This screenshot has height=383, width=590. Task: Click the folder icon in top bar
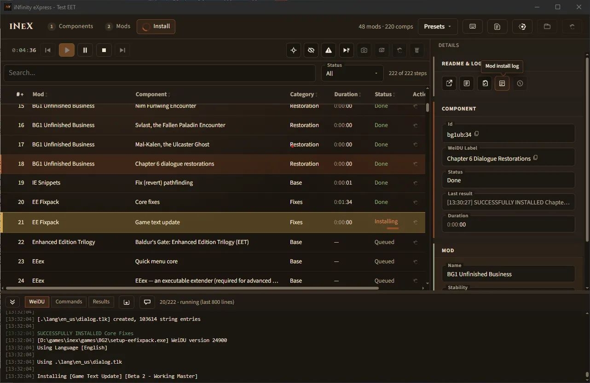click(x=547, y=27)
